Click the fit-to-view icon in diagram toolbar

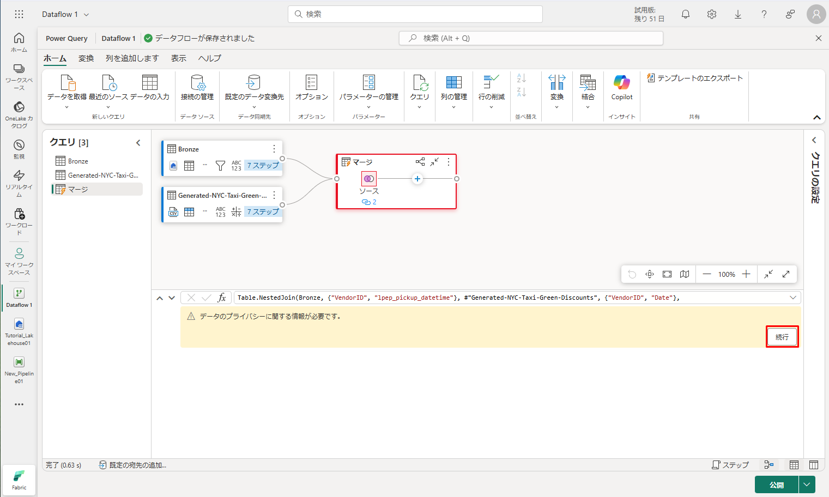pyautogui.click(x=667, y=274)
